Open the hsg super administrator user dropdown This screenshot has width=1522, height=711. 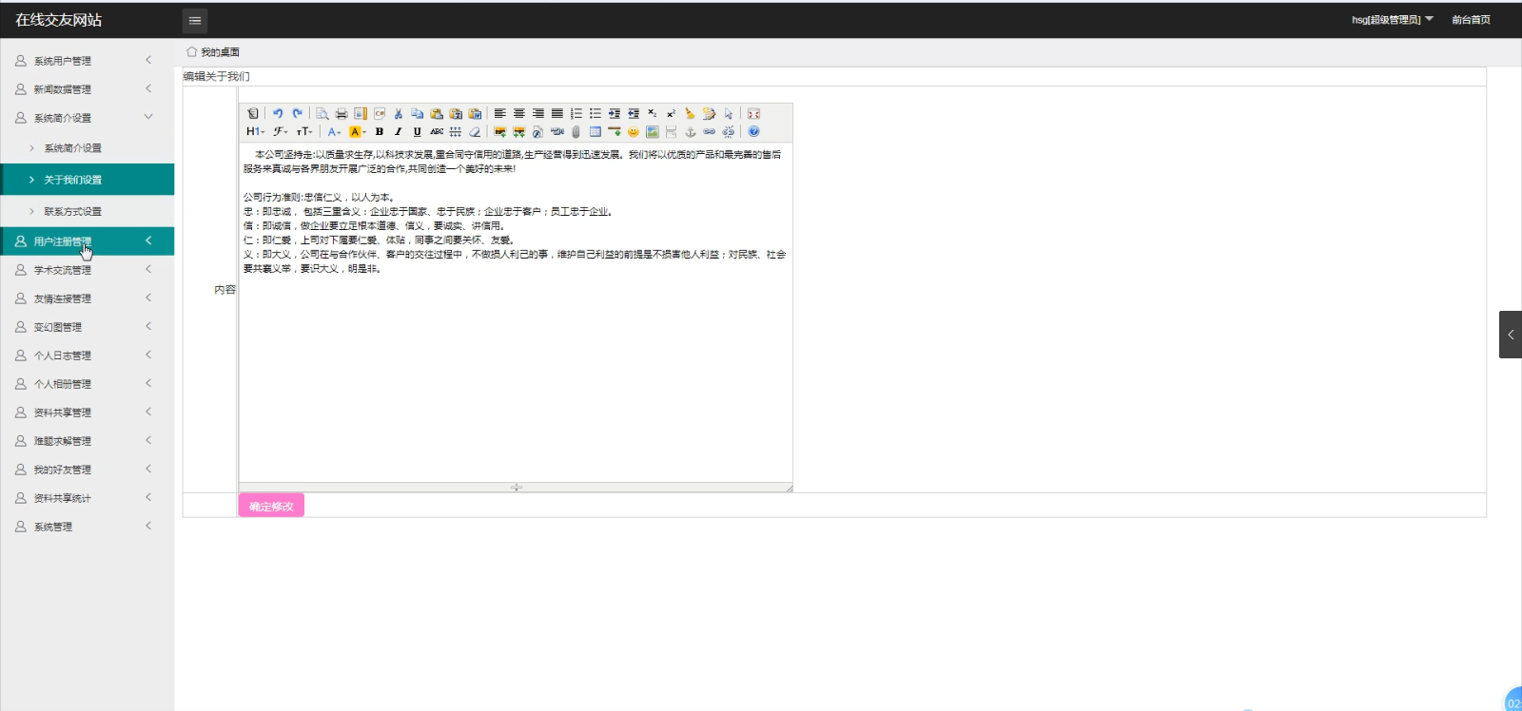[x=1392, y=20]
